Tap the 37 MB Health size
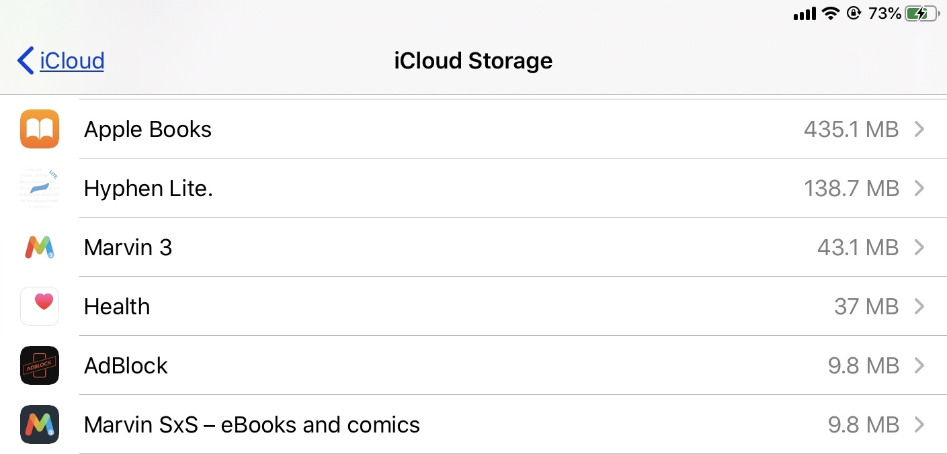Screen dimensions: 947x454 coord(866,306)
